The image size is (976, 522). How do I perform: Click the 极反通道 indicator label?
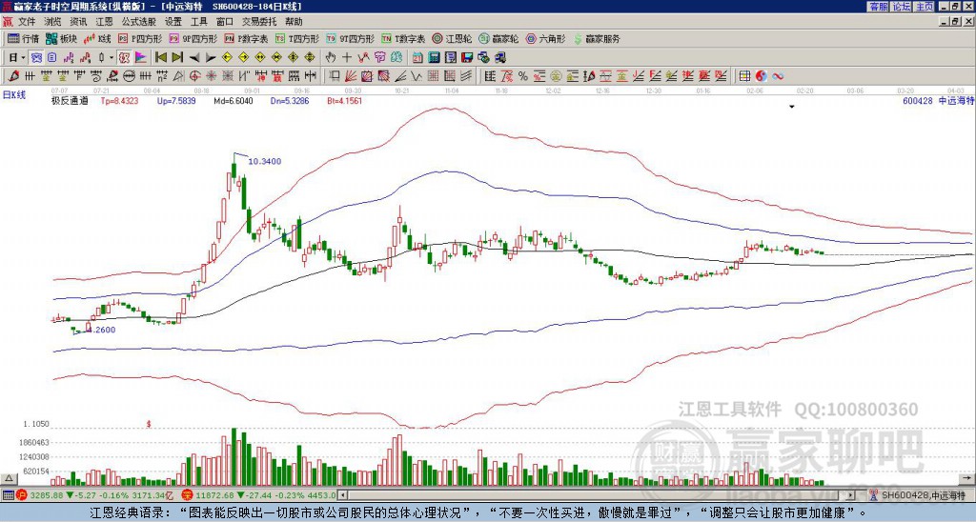(70, 101)
